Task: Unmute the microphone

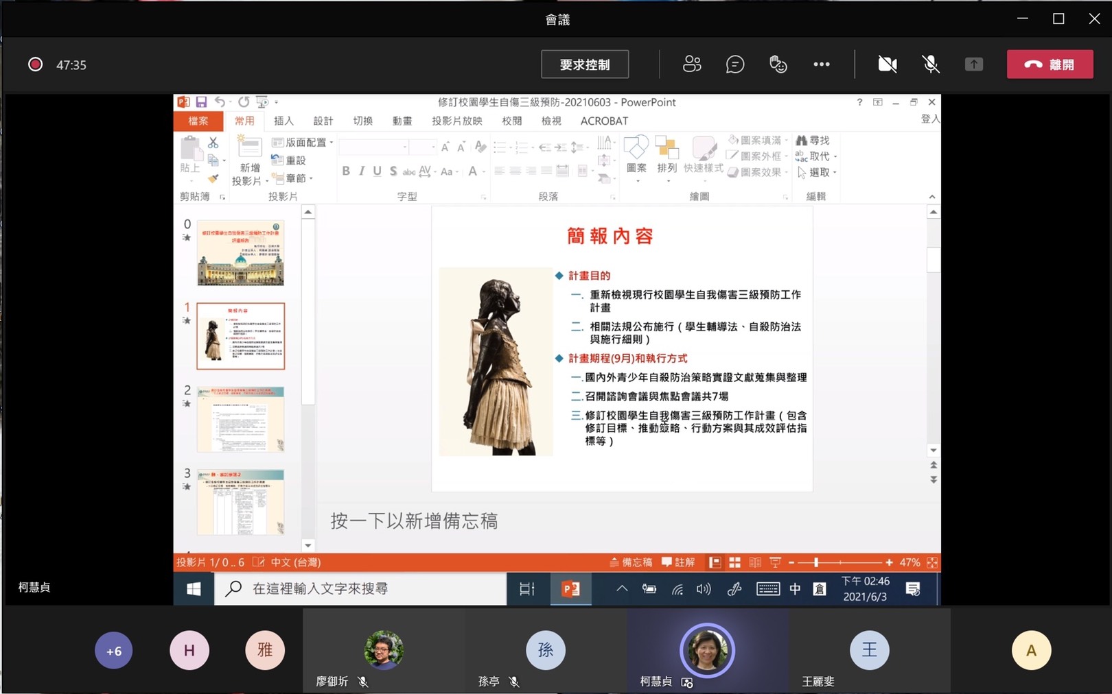Action: [931, 64]
